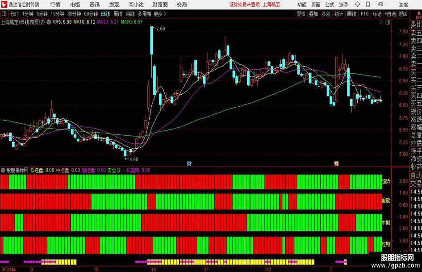Expand indicator menu next to 上海凯宝 title

coord(49,22)
